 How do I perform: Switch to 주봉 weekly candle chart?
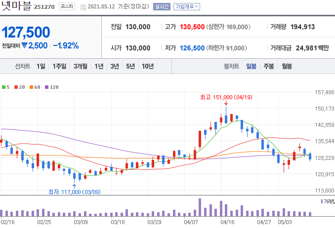coord(269,66)
